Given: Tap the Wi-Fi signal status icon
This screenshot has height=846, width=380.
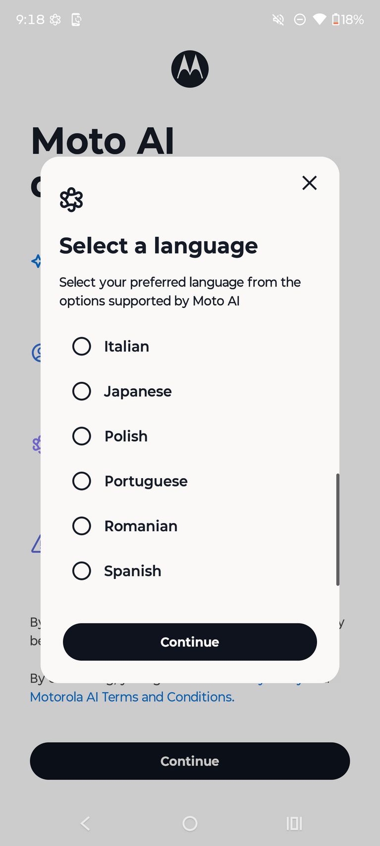Looking at the screenshot, I should 320,19.
